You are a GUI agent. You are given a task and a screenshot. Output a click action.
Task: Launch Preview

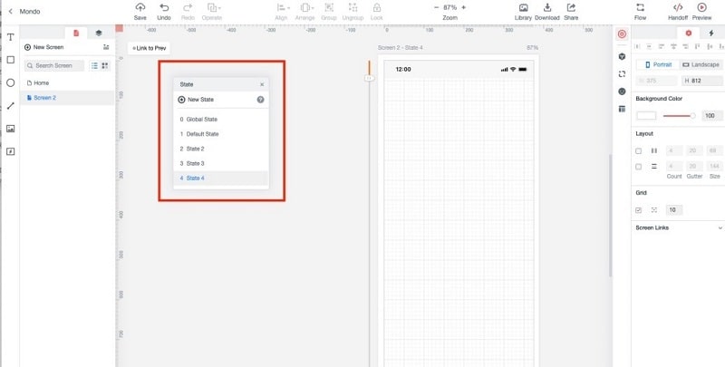pos(701,7)
